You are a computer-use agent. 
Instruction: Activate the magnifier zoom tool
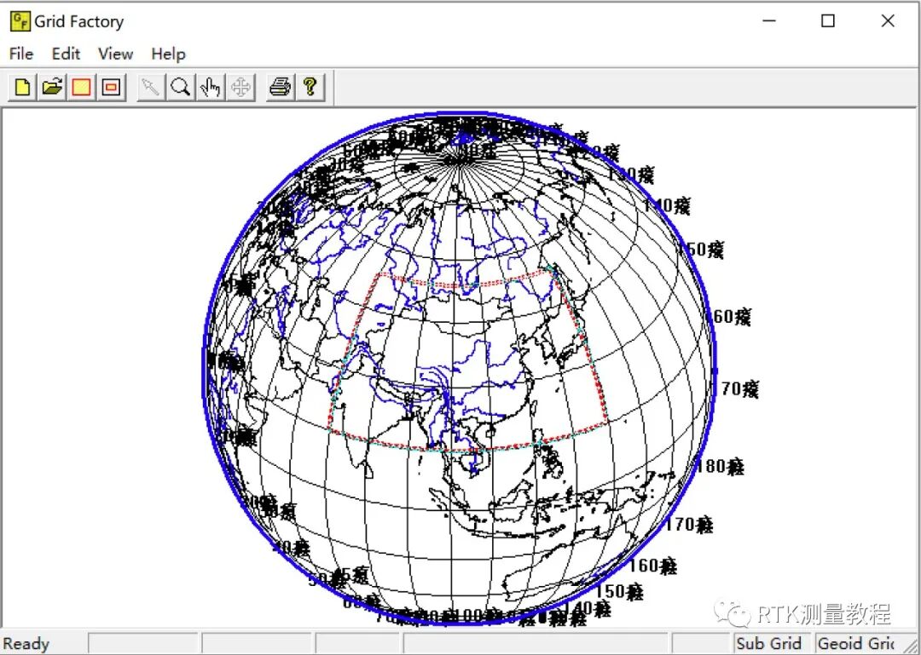coord(180,88)
